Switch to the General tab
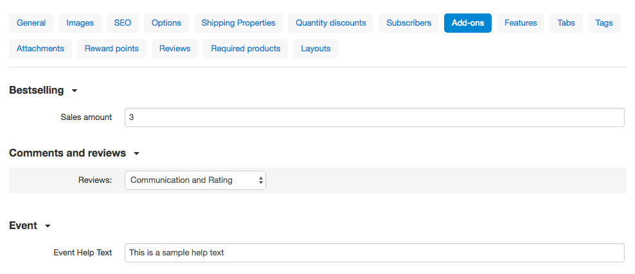Viewport: 635px width, 274px height. [31, 23]
